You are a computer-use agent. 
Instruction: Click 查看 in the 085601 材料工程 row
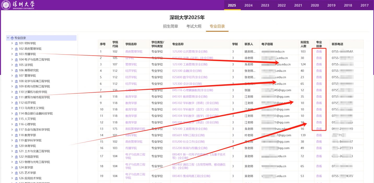tap(319, 135)
